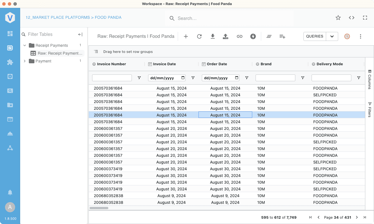
Task: Click the link chain icon in toolbar
Action: 240,36
